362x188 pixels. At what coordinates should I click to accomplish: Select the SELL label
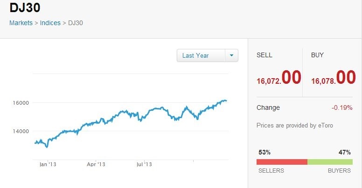pos(265,55)
